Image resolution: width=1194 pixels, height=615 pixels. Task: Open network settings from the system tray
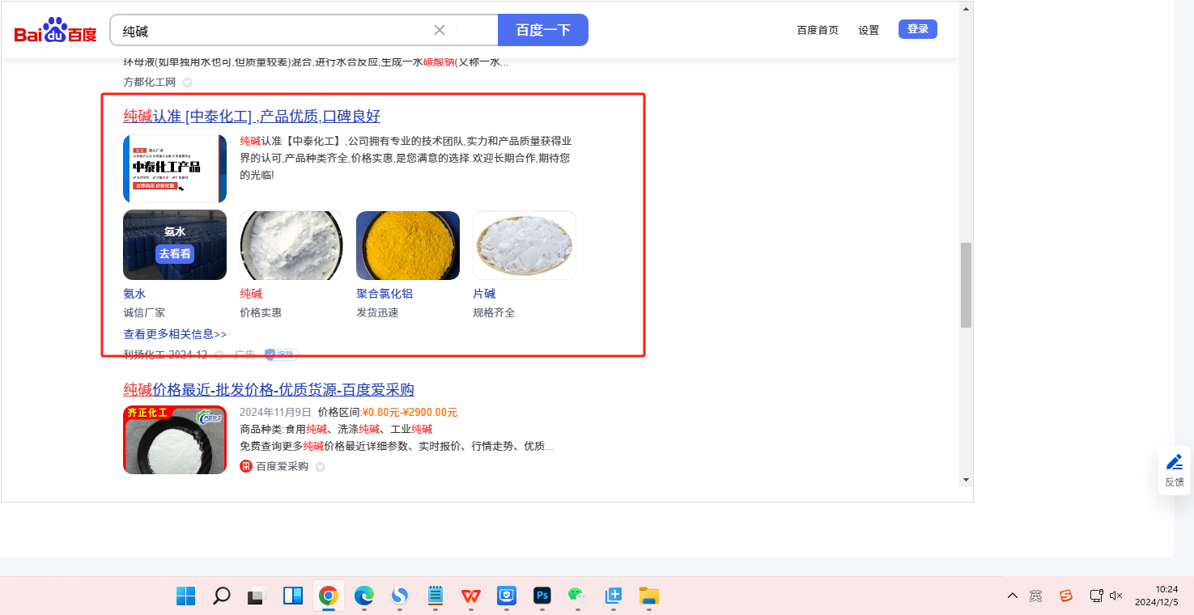(1096, 596)
